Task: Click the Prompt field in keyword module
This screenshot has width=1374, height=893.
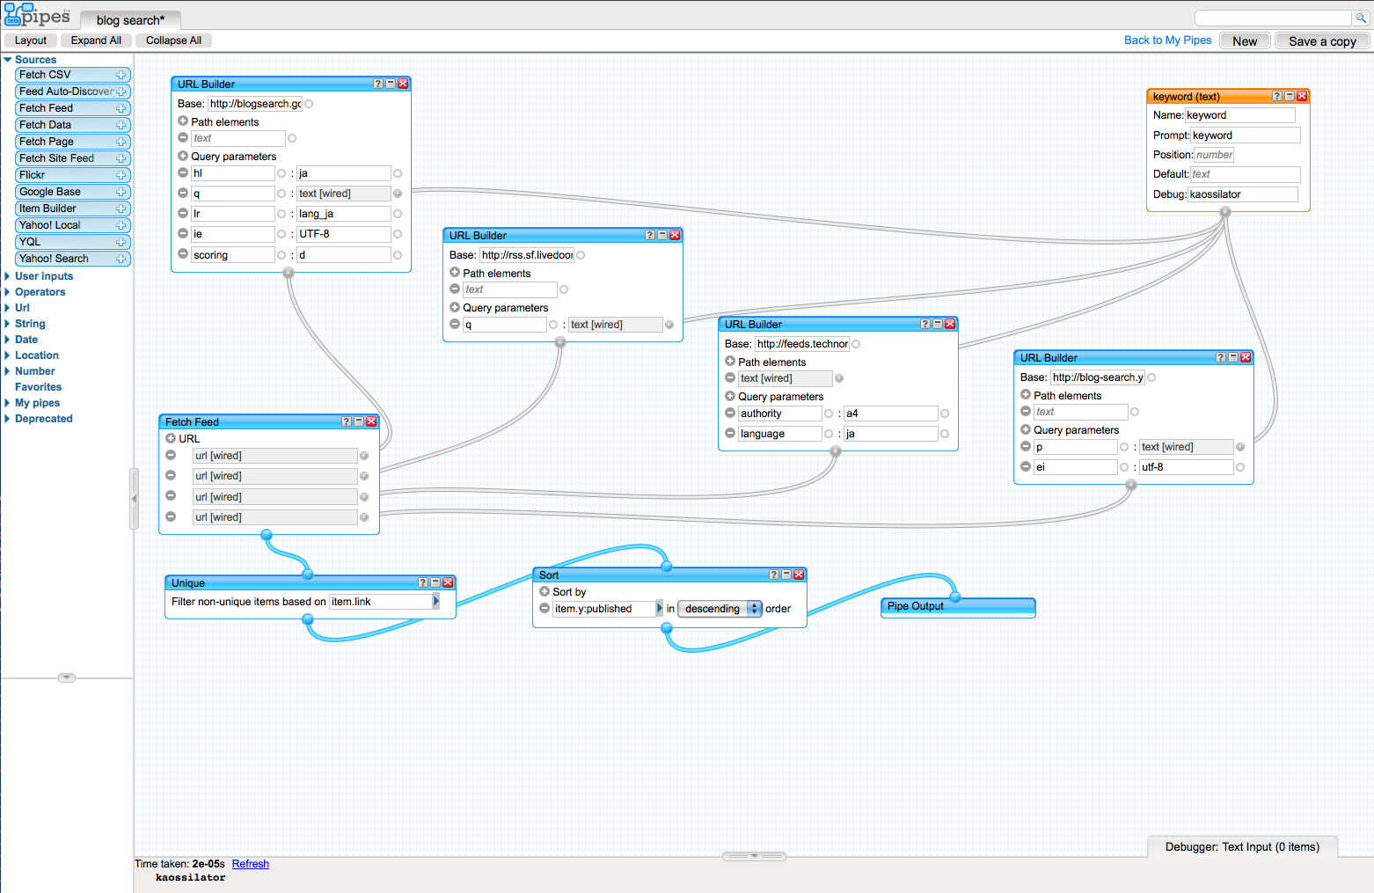Action: [x=1246, y=135]
